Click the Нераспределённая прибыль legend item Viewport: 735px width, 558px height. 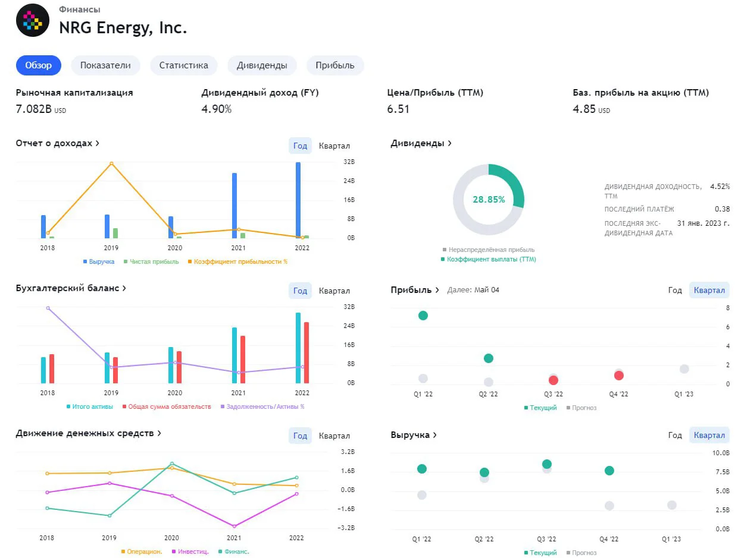[x=489, y=250]
